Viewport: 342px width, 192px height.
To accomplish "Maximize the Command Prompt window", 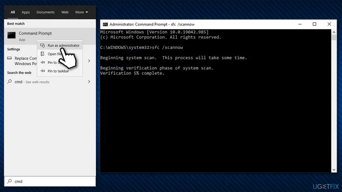I will click(314, 24).
